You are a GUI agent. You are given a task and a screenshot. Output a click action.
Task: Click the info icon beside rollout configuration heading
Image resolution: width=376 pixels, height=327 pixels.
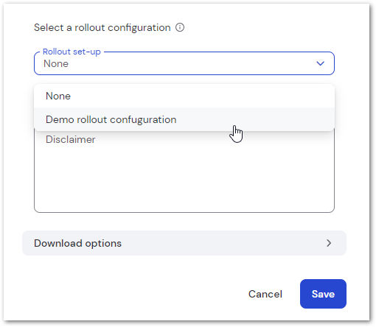coord(180,27)
